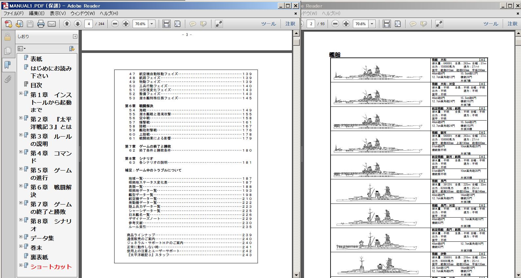Image resolution: width=521 pixels, height=278 pixels.
Task: Zoom out in the MANUAL1 window
Action: click(x=115, y=24)
